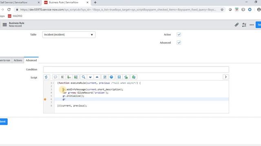Click the warning marker on line 6
The width and height of the screenshot is (261, 146).
45,99
